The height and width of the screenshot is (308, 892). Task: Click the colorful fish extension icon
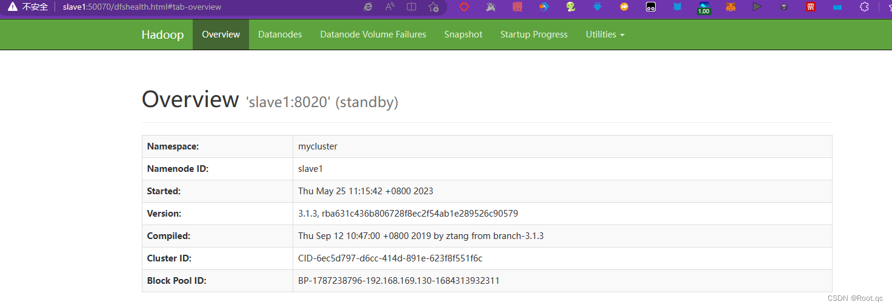click(x=544, y=7)
